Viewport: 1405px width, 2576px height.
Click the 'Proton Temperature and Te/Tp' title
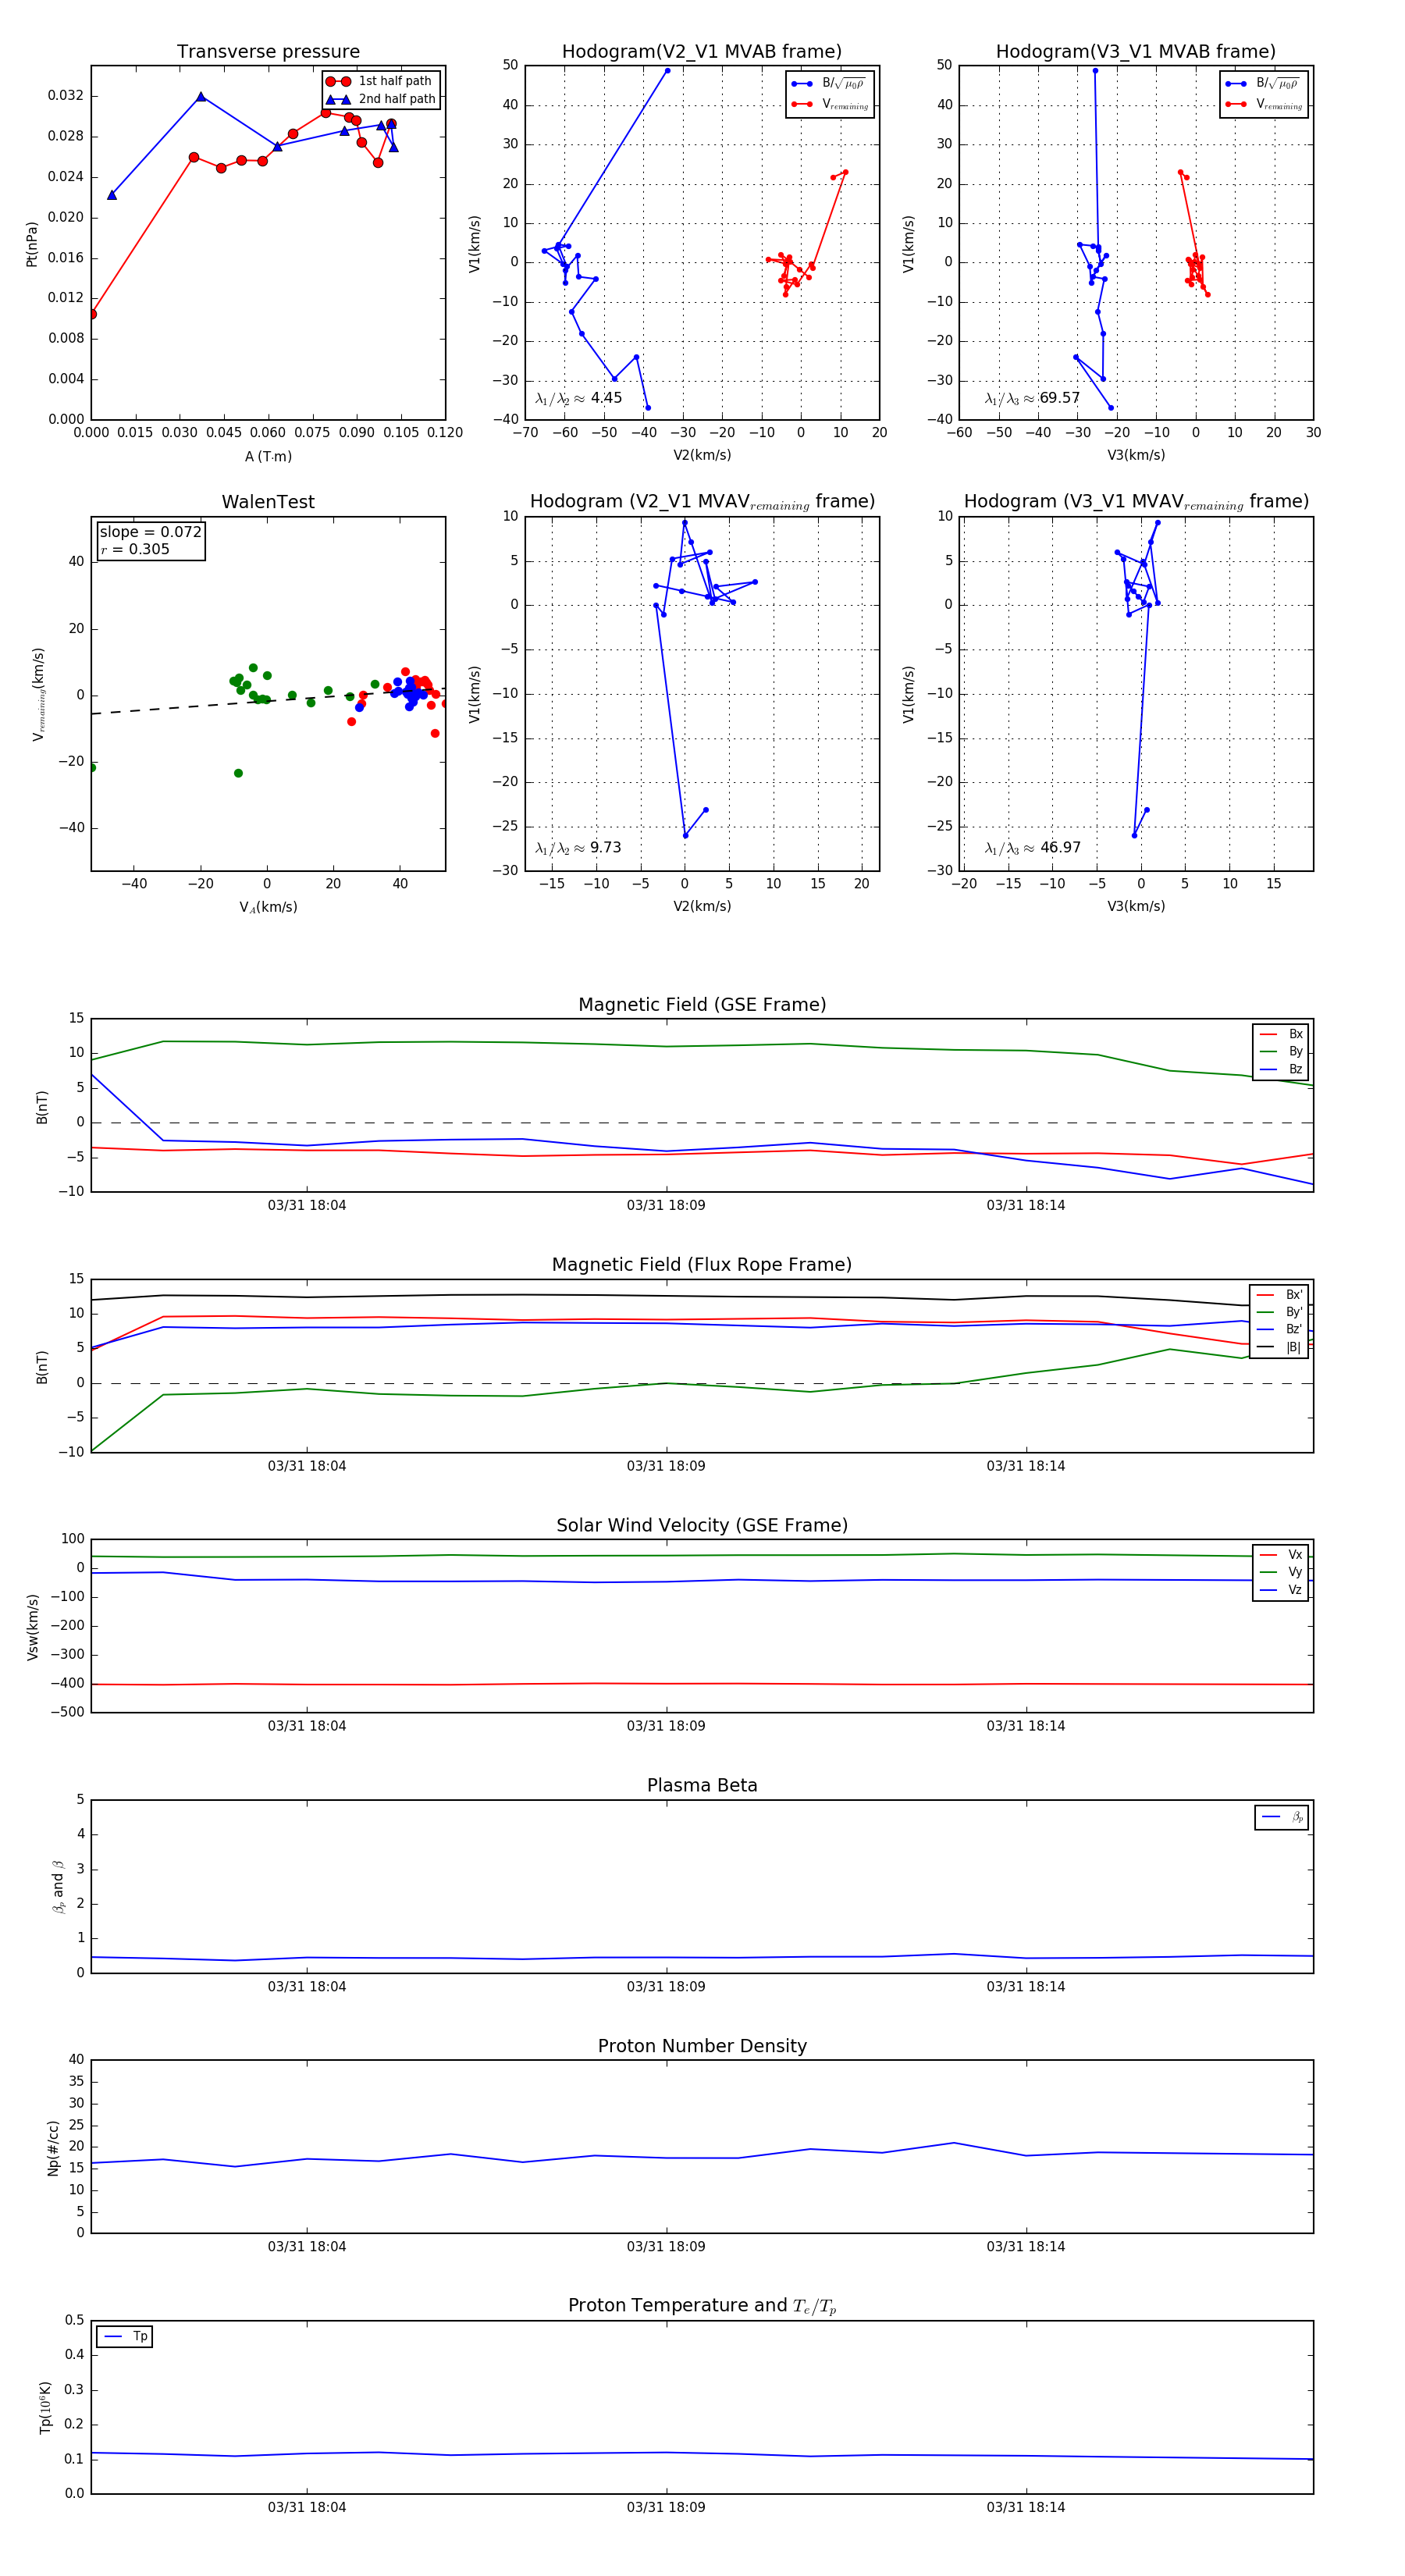click(702, 2306)
